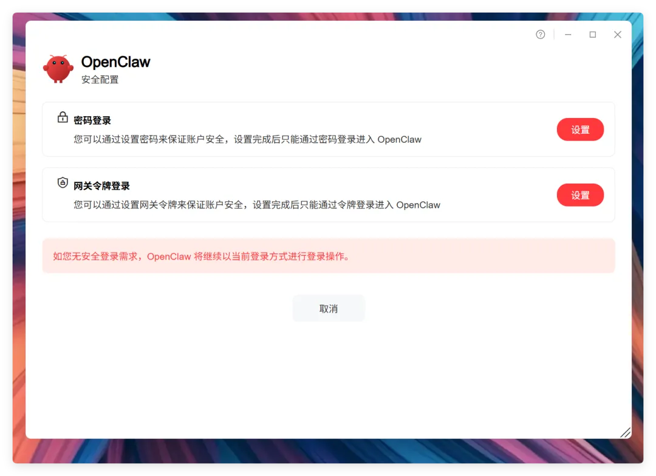
Task: Click the padlock icon beside 密码登录
Action: tap(63, 117)
